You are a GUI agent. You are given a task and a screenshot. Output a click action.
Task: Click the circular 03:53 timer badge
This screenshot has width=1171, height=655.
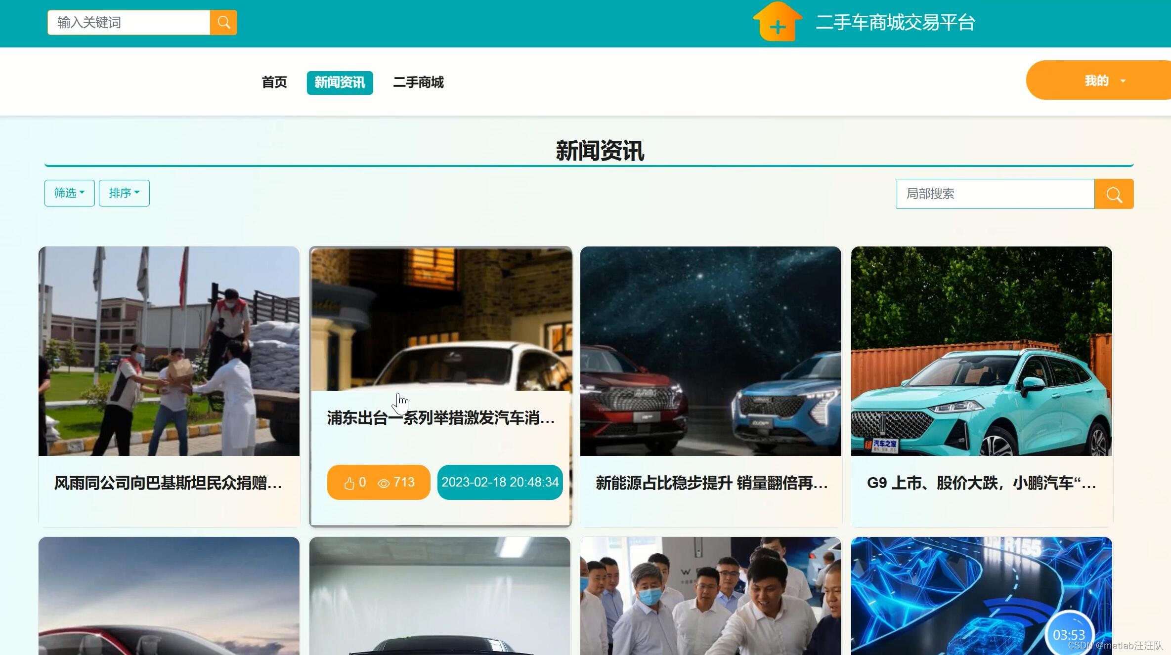(1069, 634)
